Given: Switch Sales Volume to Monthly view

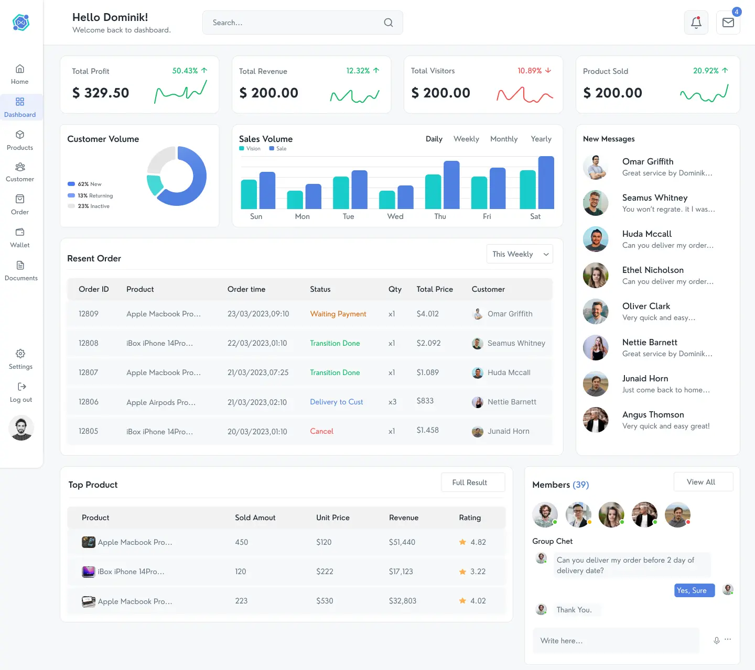Looking at the screenshot, I should (504, 139).
